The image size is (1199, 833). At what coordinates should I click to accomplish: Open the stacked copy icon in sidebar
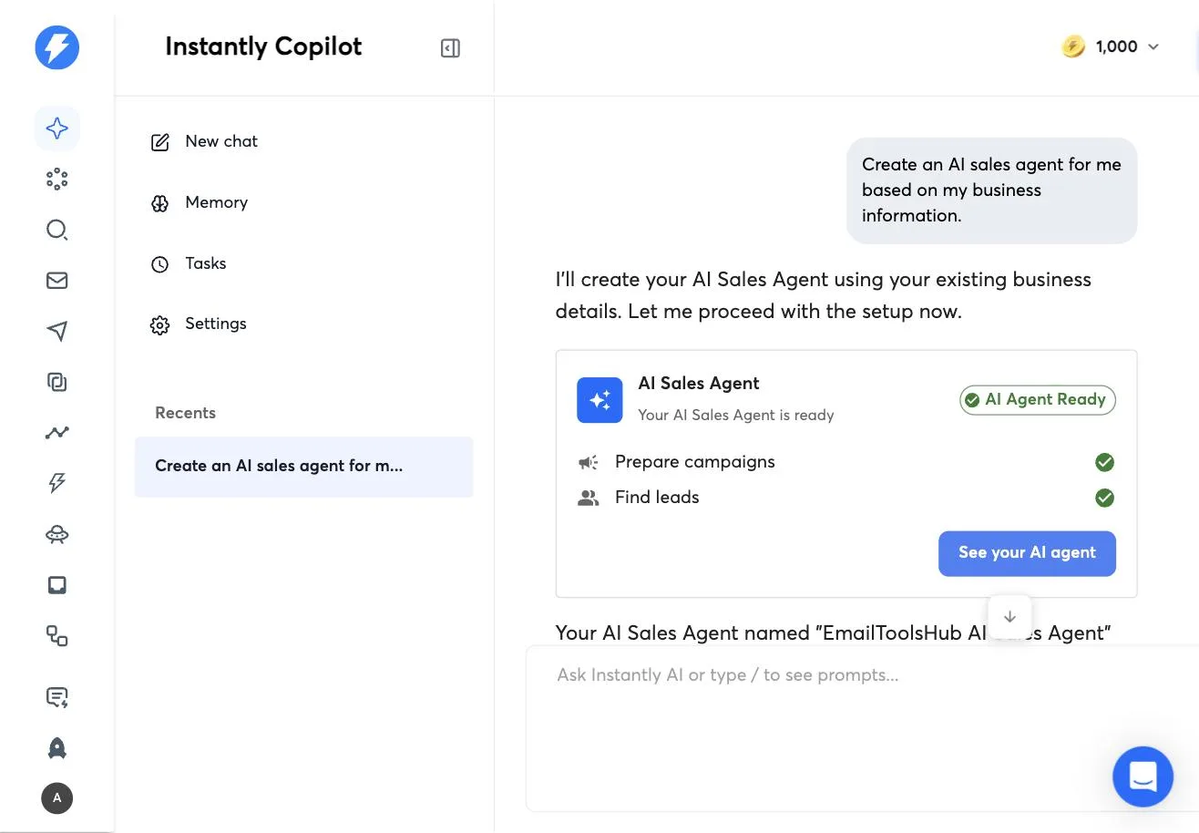click(56, 382)
